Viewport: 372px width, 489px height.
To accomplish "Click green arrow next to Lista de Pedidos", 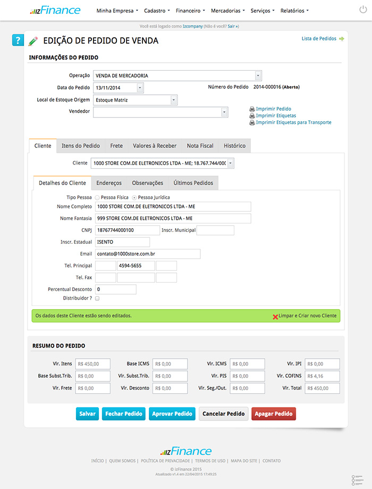I will [x=341, y=39].
